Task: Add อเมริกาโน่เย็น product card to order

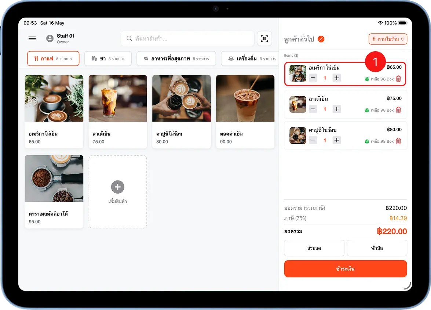Action: [54, 112]
